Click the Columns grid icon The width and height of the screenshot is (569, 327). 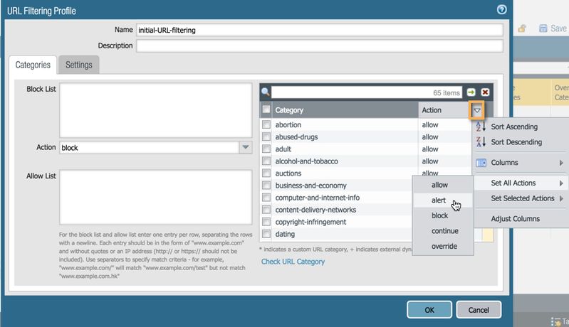(x=481, y=163)
